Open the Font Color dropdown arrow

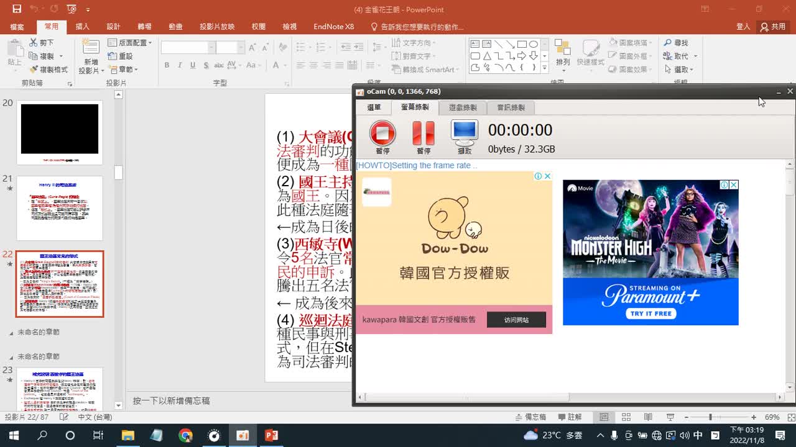coord(285,65)
